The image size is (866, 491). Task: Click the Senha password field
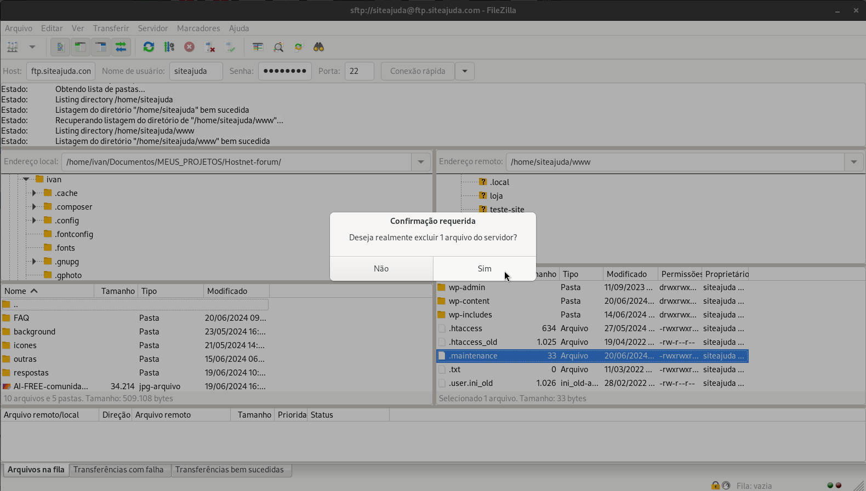coord(285,71)
